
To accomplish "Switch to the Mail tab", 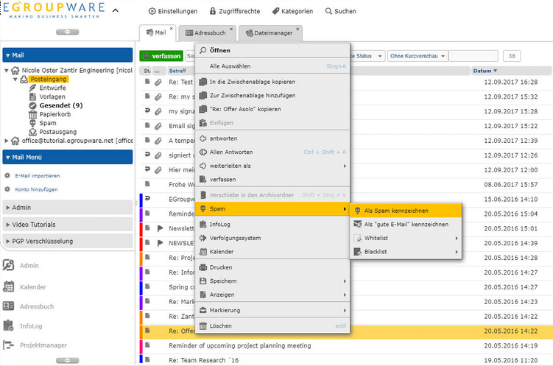I will [x=156, y=32].
